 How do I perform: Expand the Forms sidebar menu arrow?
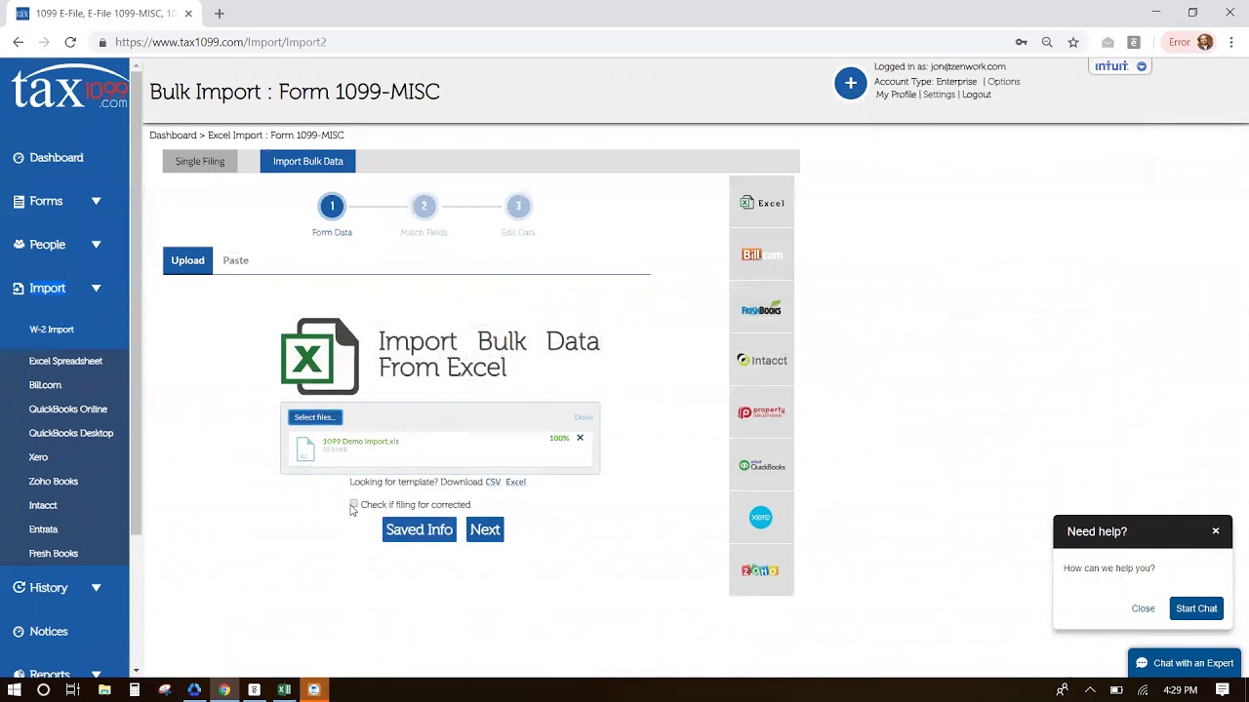pyautogui.click(x=96, y=201)
